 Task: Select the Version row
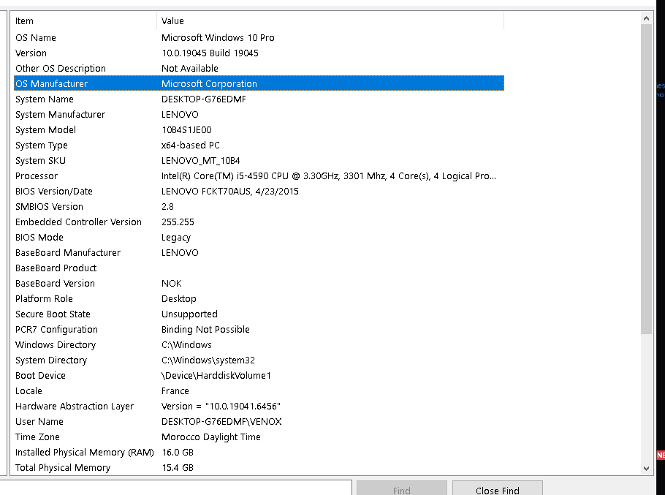(259, 53)
